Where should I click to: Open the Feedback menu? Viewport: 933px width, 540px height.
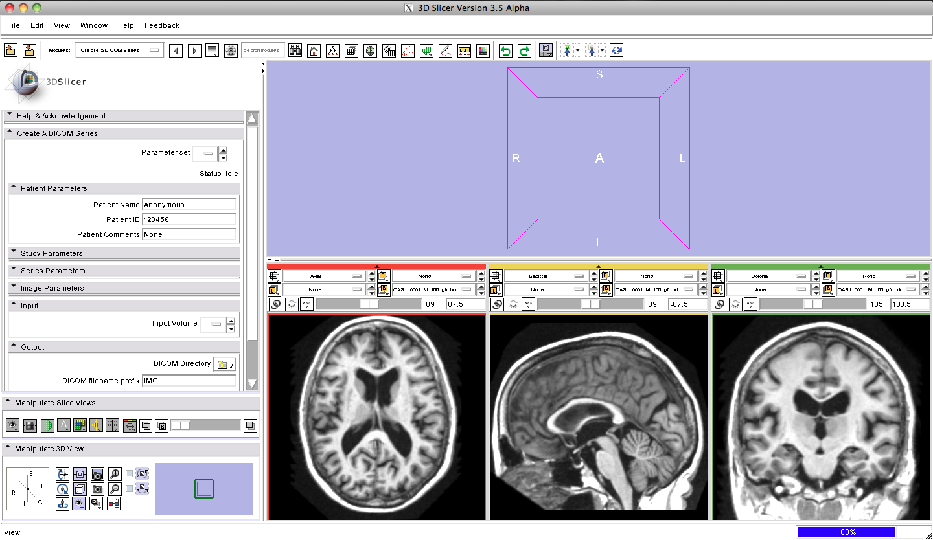pyautogui.click(x=161, y=25)
